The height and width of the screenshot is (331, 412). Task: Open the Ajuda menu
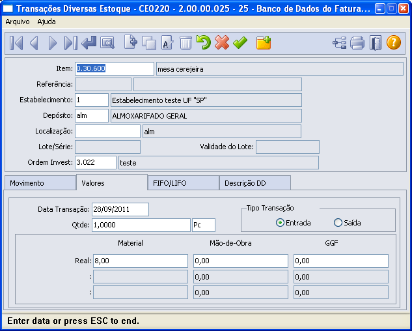(x=46, y=22)
